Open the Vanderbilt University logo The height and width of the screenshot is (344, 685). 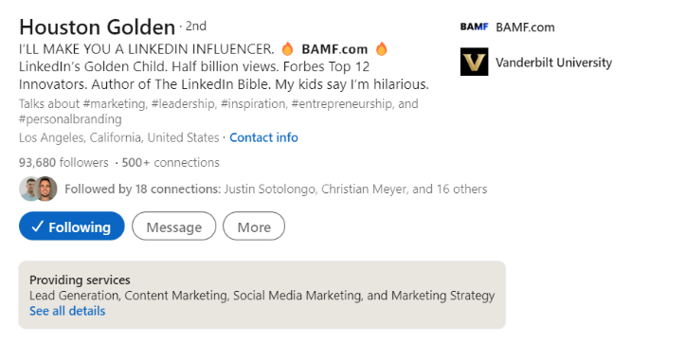pos(474,62)
